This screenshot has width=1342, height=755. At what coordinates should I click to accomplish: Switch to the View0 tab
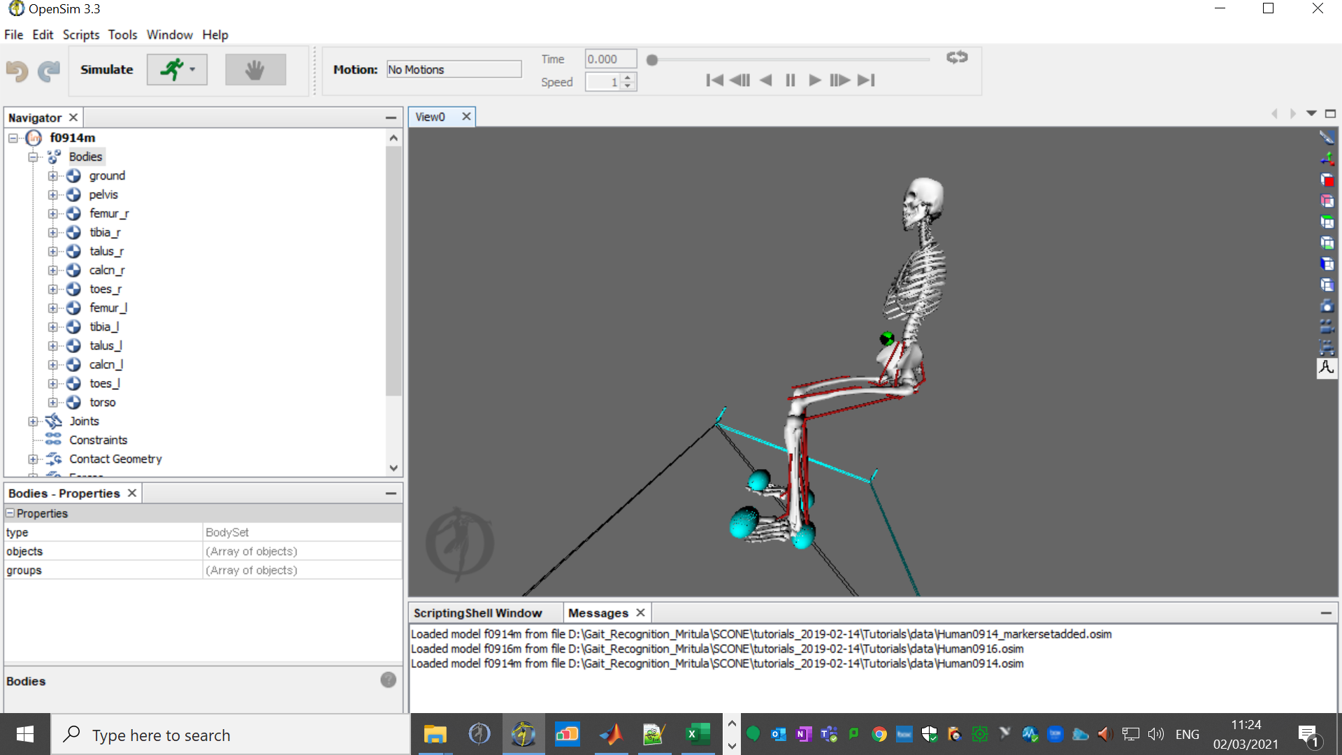431,117
